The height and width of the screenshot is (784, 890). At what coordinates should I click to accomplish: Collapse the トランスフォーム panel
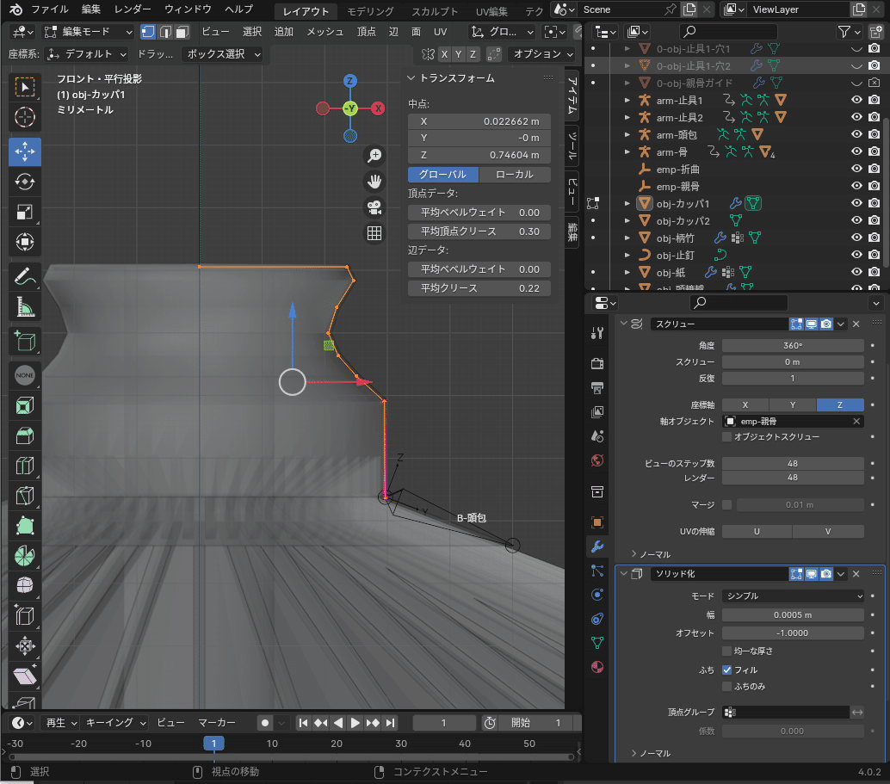[x=411, y=78]
